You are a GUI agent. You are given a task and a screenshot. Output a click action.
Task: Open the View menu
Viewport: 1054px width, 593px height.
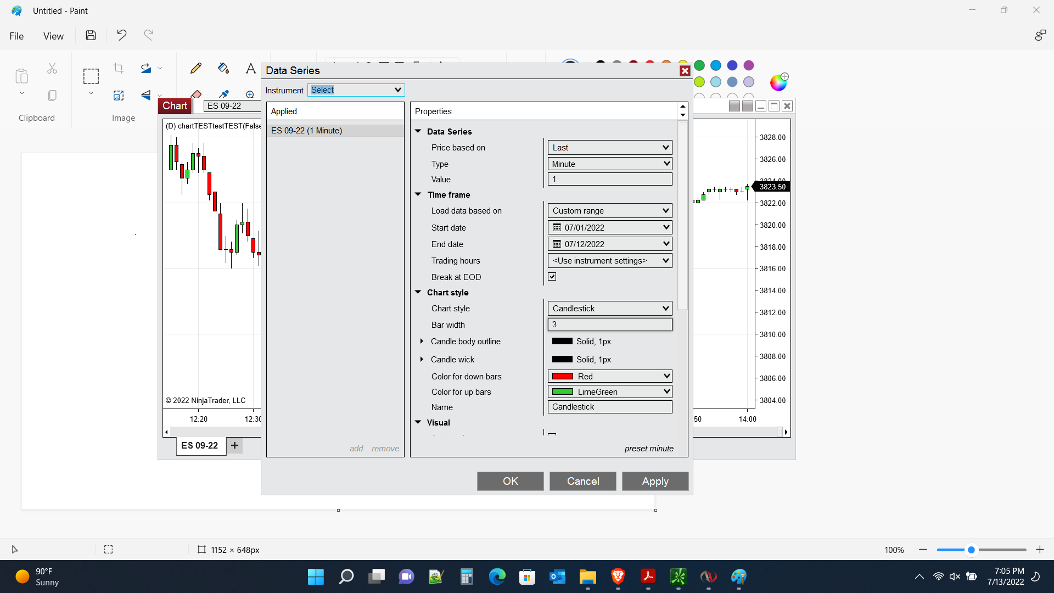click(53, 36)
